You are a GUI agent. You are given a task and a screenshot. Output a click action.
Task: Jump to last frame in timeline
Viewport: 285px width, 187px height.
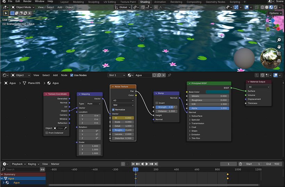pyautogui.click(x=156, y=164)
